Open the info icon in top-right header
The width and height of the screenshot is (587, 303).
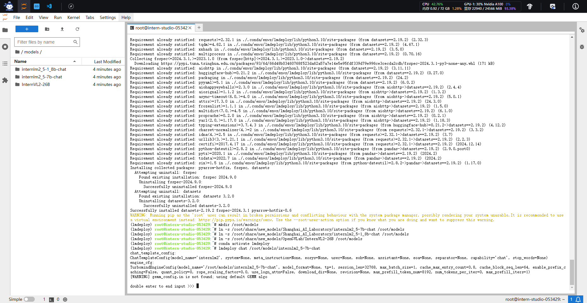coord(576,6)
